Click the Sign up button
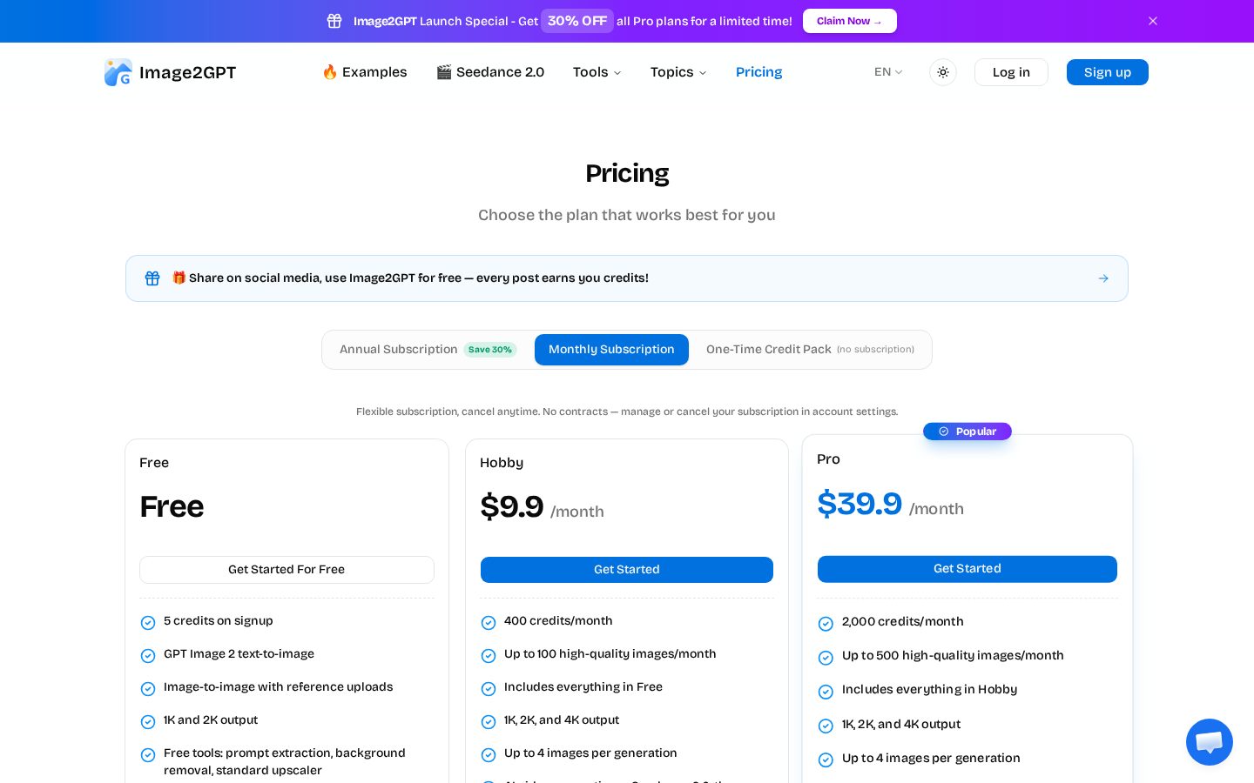1254x783 pixels. click(x=1107, y=72)
